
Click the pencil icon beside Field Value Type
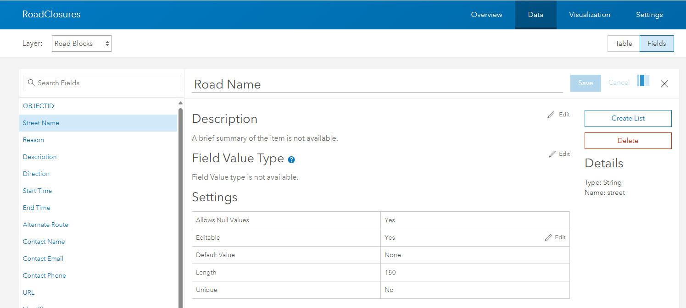point(552,154)
